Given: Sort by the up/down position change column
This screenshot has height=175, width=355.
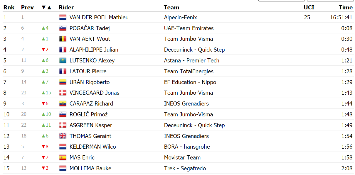Looking at the screenshot, I should [46, 7].
